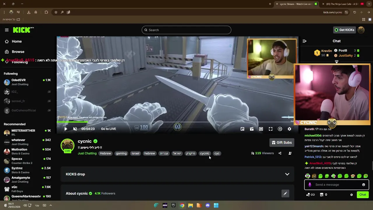This screenshot has height=210, width=373.
Task: Toggle picture-in-picture mini player
Action: click(x=242, y=129)
